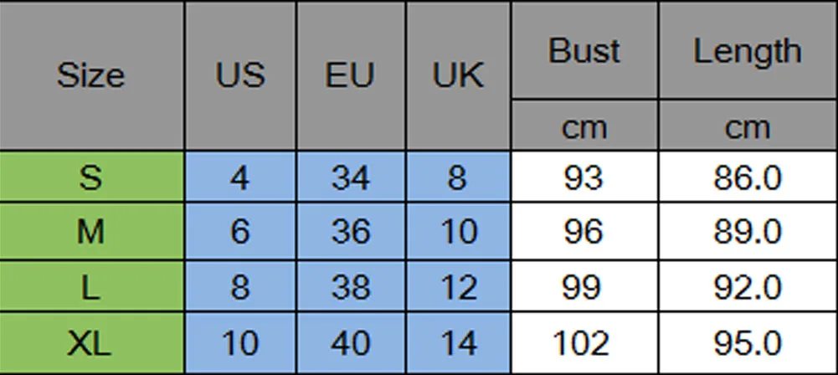Click the length value 86.0
Screen dimensions: 838x375
(748, 177)
